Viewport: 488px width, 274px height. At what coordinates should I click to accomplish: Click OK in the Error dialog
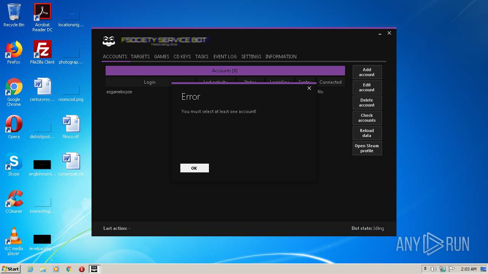coord(194,168)
